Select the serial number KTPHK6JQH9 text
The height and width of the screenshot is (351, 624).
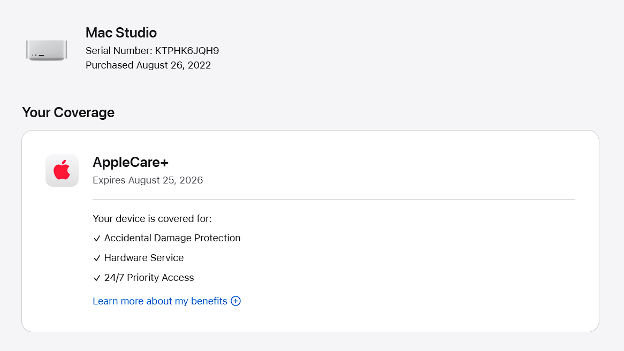(x=187, y=51)
